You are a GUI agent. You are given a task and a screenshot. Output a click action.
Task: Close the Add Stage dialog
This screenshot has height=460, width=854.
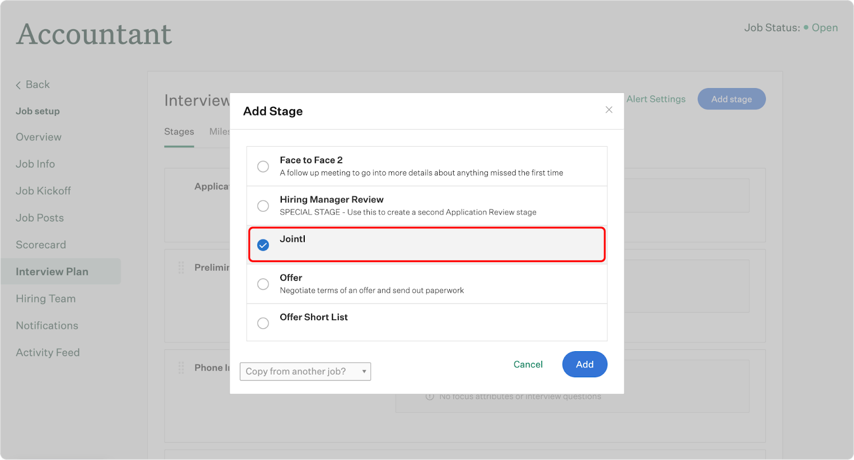coord(608,110)
